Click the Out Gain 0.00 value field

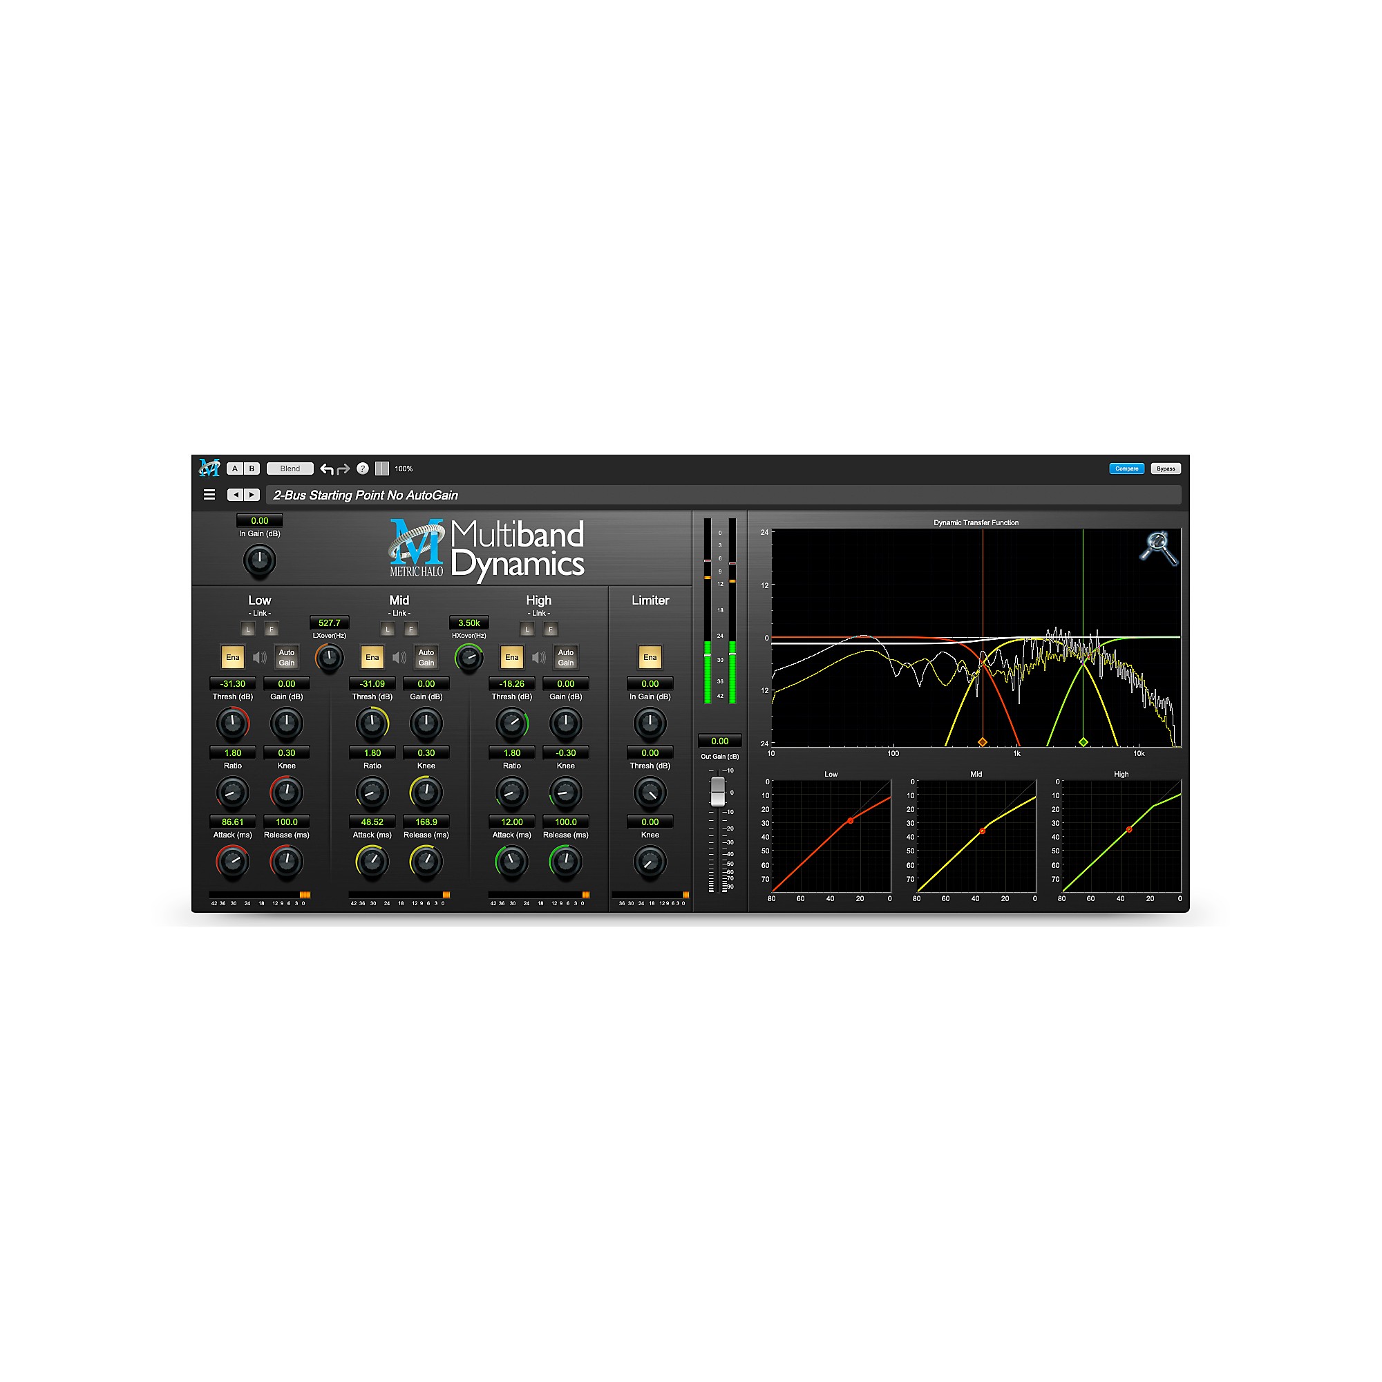click(x=719, y=741)
